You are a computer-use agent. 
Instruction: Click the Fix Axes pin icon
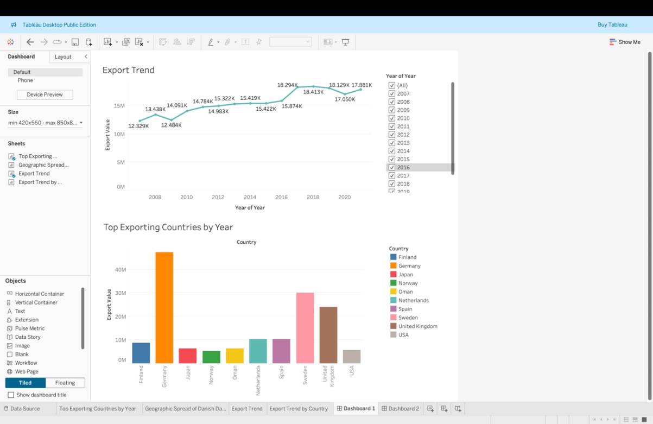pos(259,42)
